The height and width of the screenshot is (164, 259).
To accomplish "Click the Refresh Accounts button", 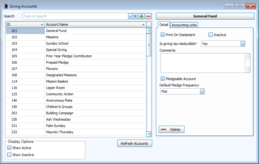I will coord(134,143).
